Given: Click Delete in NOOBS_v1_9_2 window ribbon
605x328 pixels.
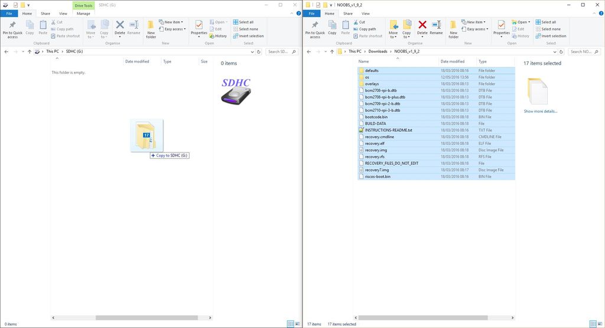Looking at the screenshot, I should pos(422,28).
